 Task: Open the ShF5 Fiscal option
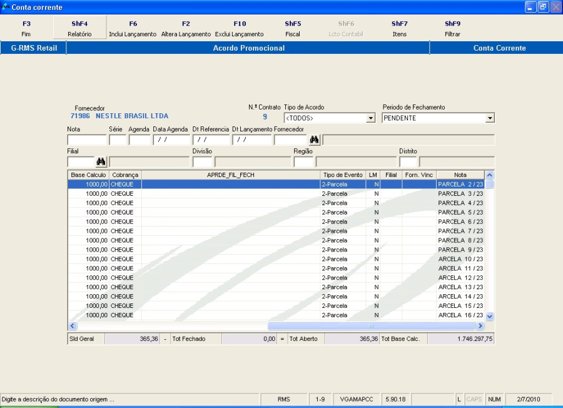[x=293, y=29]
